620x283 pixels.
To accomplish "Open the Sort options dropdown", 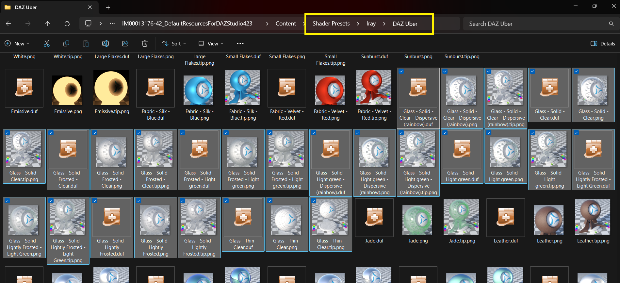I will 174,43.
